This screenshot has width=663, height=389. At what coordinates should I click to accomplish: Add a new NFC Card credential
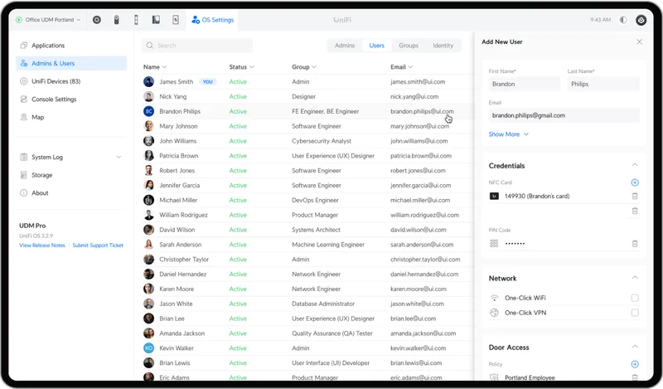(x=635, y=182)
